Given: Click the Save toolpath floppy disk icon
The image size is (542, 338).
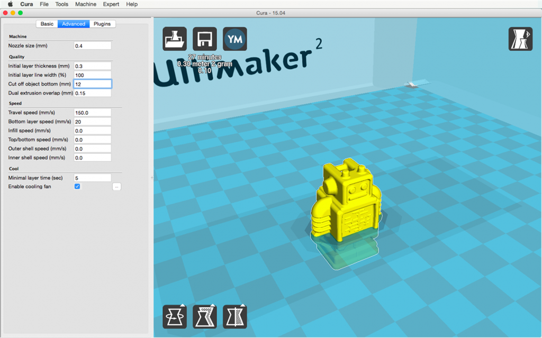Looking at the screenshot, I should click(205, 39).
